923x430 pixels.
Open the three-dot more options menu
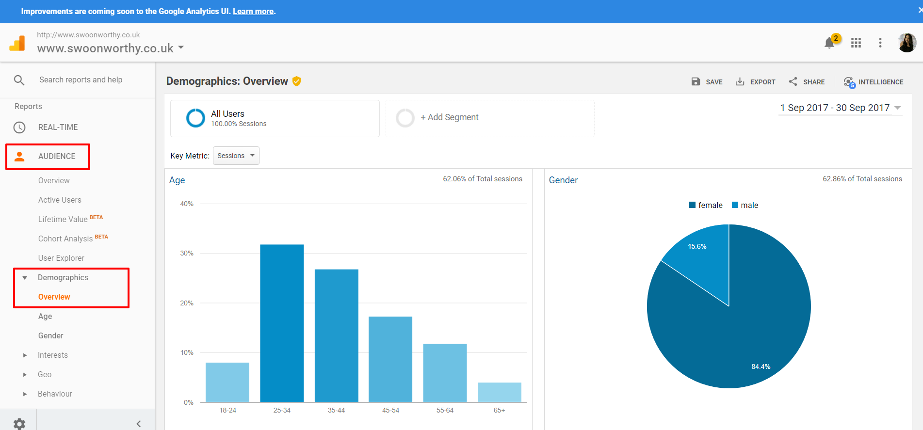pos(880,43)
